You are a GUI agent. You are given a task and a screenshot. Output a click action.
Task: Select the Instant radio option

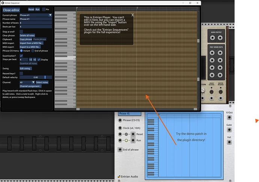pyautogui.click(x=21, y=51)
